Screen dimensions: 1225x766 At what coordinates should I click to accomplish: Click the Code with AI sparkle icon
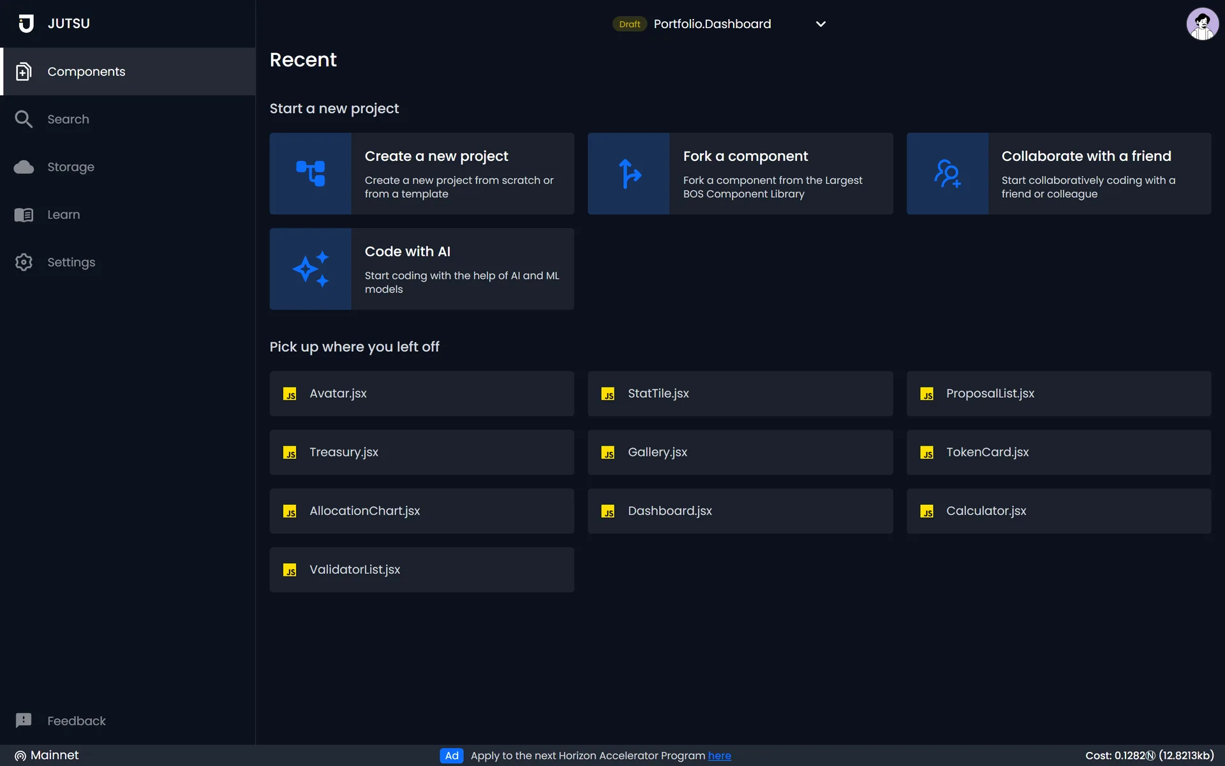pos(310,269)
